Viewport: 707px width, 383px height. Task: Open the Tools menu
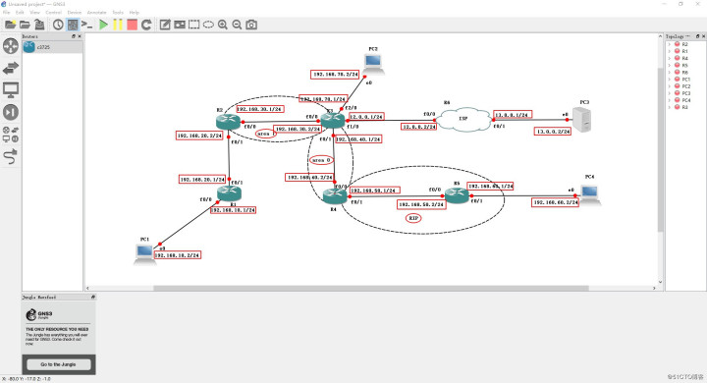point(118,12)
